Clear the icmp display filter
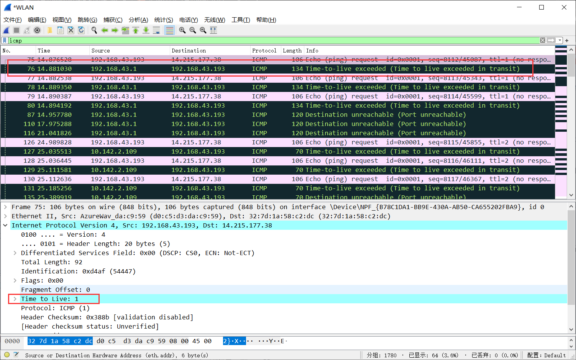 coord(543,40)
